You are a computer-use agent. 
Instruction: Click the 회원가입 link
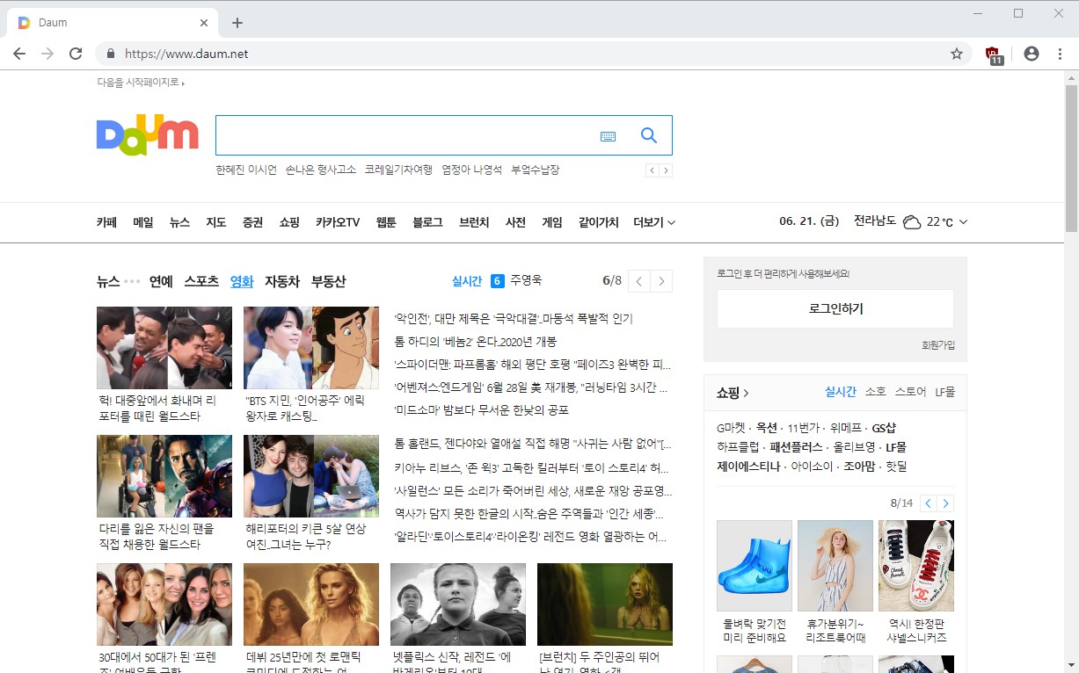click(x=937, y=345)
